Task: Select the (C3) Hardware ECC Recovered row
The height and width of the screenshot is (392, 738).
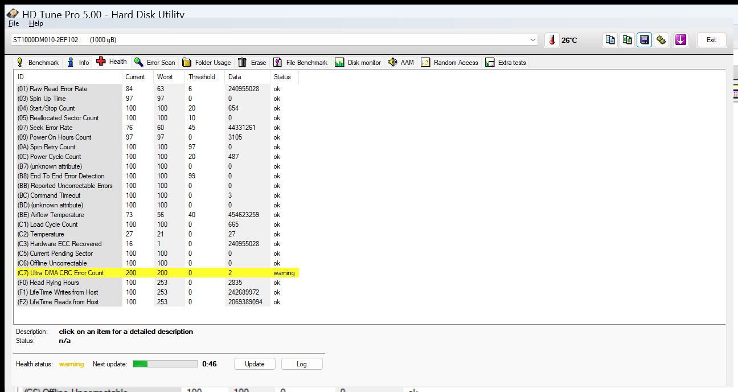Action: pyautogui.click(x=157, y=244)
